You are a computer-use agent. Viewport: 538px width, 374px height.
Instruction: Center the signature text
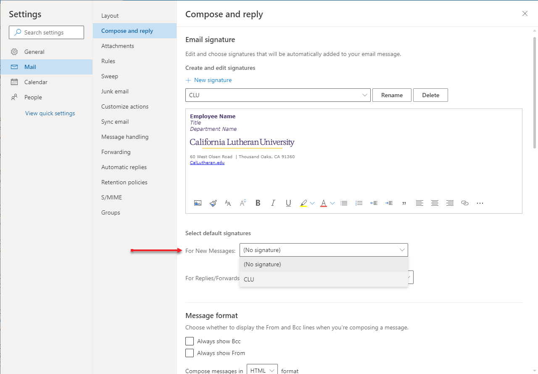(435, 203)
